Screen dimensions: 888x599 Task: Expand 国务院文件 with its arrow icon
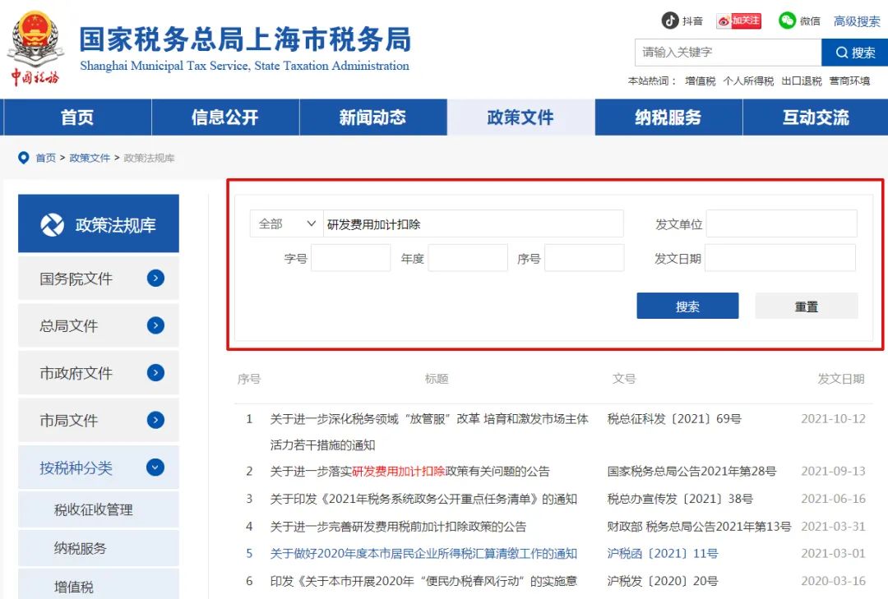tap(155, 278)
